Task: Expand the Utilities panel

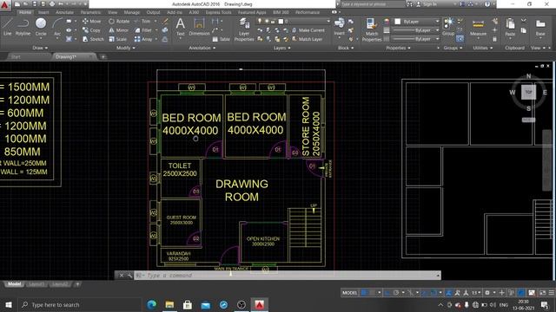Action: point(482,48)
